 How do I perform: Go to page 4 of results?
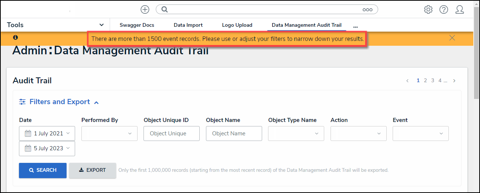tap(440, 80)
